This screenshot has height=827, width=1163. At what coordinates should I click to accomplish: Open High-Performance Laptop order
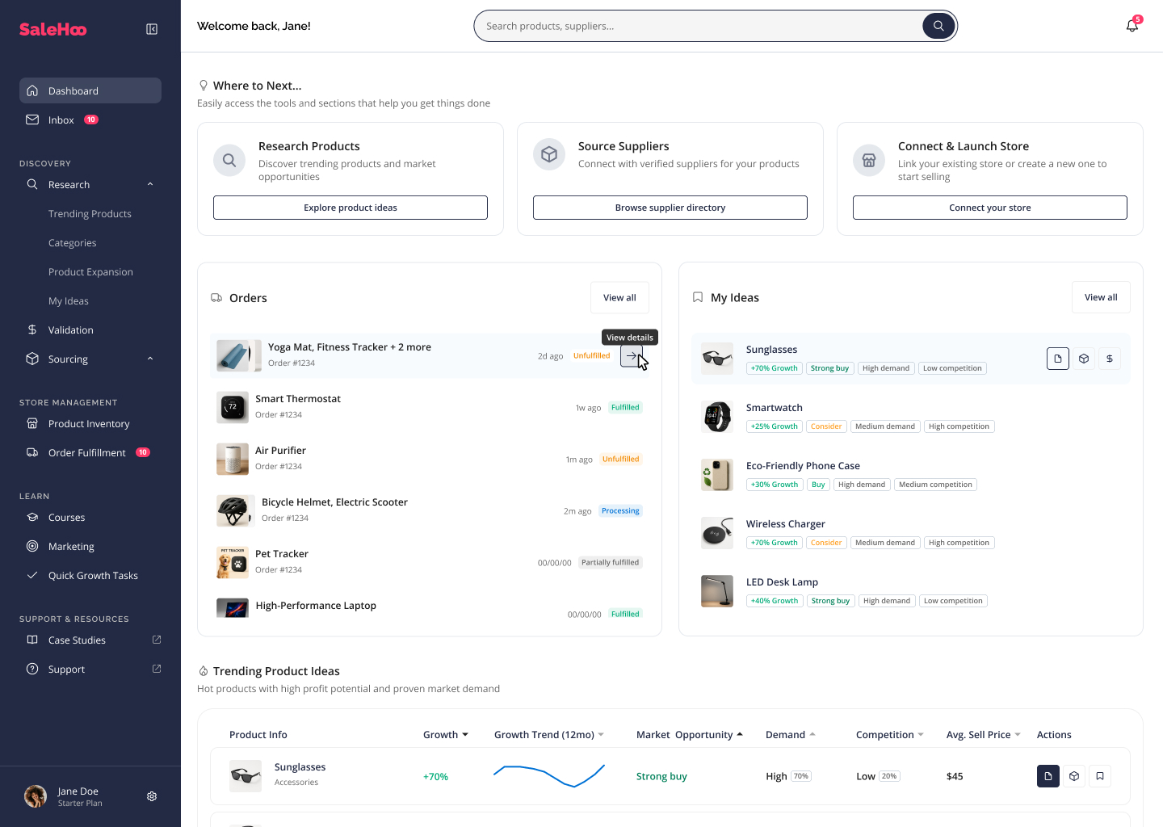point(430,609)
